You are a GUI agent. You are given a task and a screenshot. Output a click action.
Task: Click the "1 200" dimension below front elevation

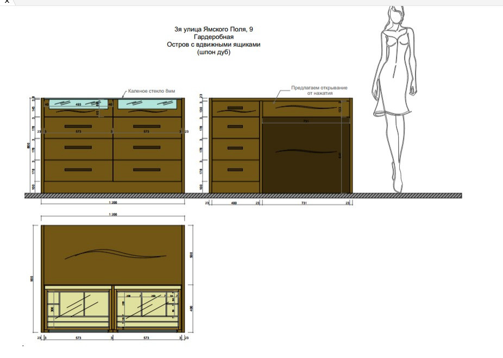[113, 202]
